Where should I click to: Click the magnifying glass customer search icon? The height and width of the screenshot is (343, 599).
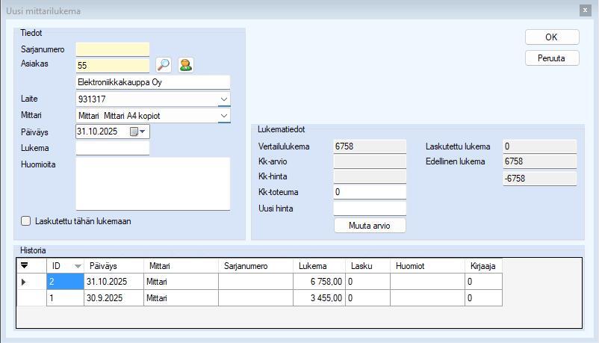click(x=164, y=66)
